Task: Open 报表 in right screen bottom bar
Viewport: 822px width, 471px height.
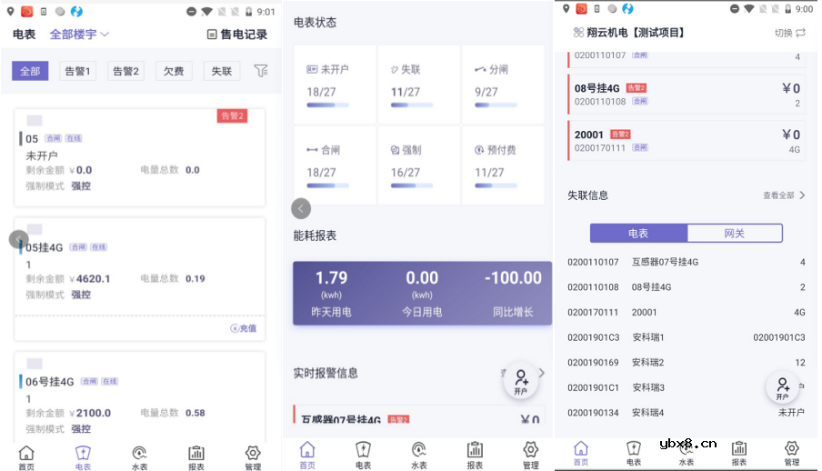Action: (739, 453)
